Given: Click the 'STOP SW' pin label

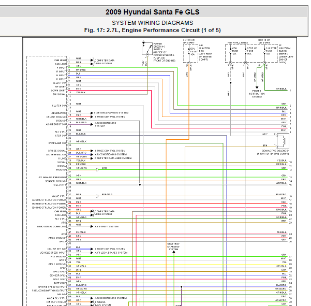Looking at the screenshot, I should 61,136.
